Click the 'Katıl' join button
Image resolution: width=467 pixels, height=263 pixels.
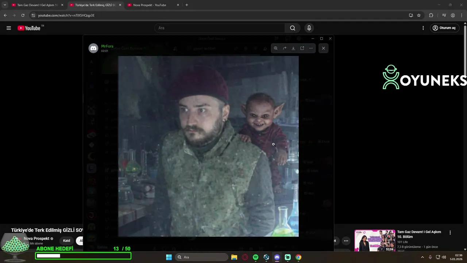[66, 241]
